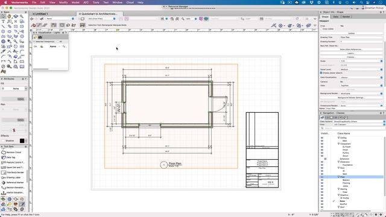Select the Fillet tool

(x=22, y=51)
